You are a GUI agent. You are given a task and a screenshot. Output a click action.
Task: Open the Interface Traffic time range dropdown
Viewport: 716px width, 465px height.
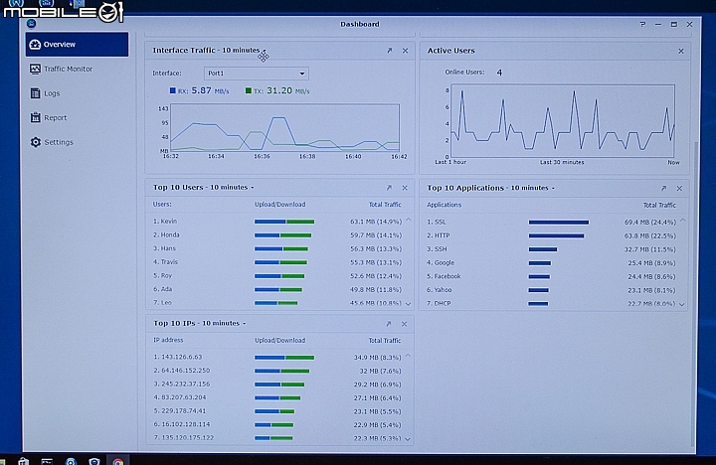coord(264,51)
